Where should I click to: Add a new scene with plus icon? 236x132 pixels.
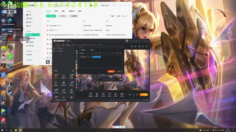point(74,45)
